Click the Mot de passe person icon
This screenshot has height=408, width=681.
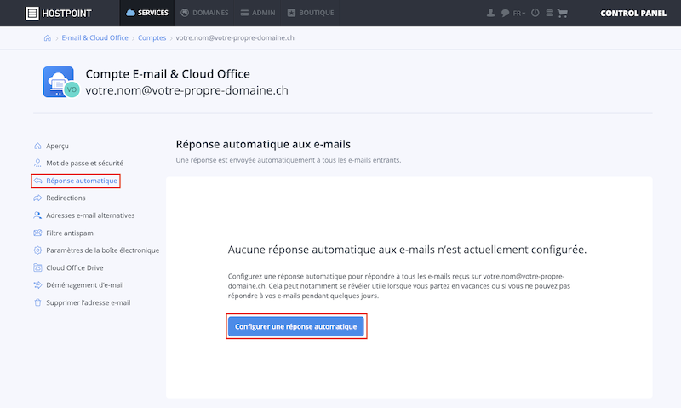point(37,164)
